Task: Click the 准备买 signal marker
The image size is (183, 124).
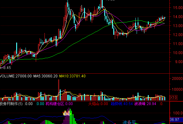Action: 129,122
